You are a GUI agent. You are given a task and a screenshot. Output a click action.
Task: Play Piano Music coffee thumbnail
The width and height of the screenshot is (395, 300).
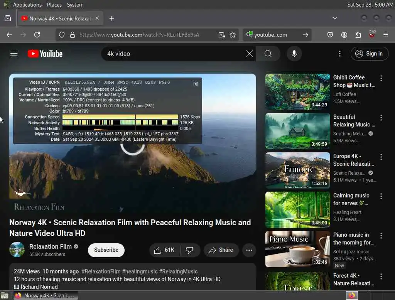[297, 249]
